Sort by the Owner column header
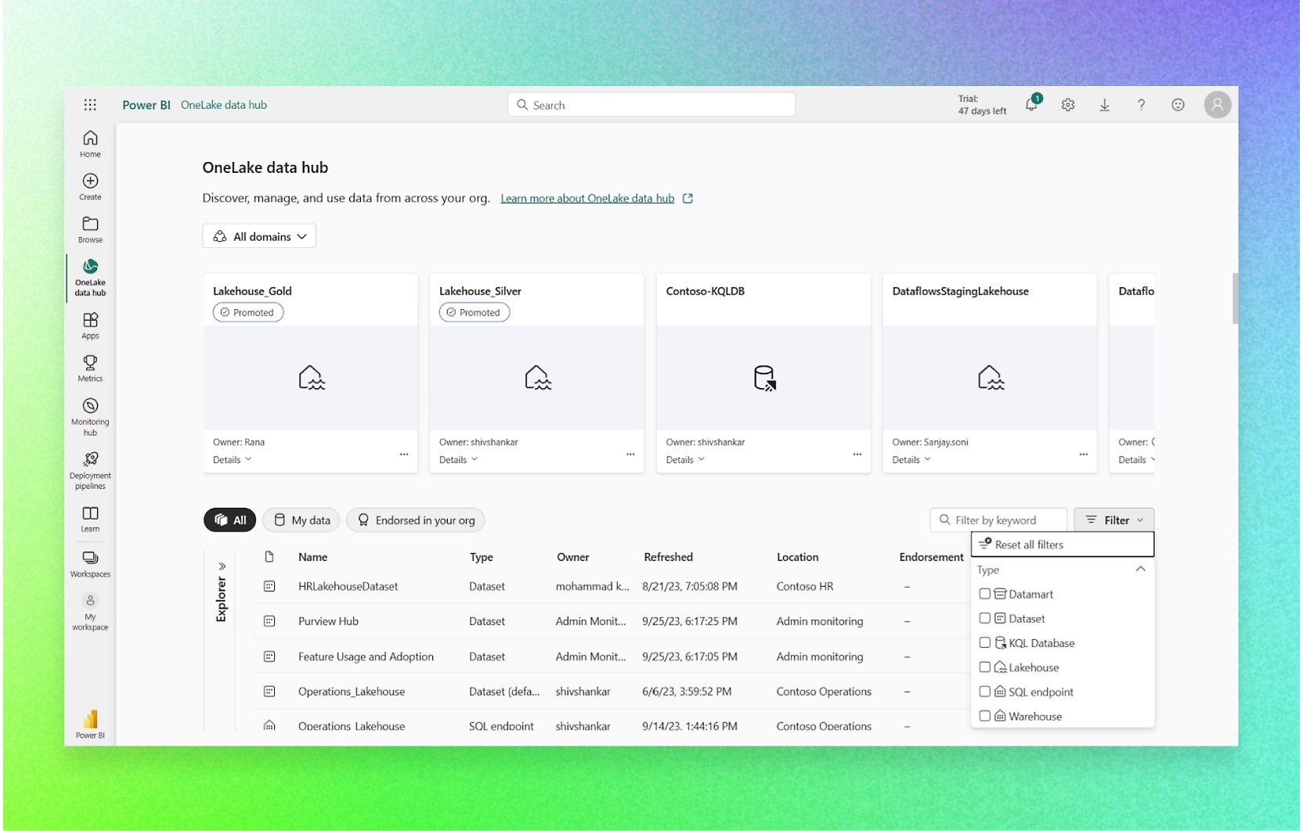Screen dimensions: 1303x831 coord(572,557)
